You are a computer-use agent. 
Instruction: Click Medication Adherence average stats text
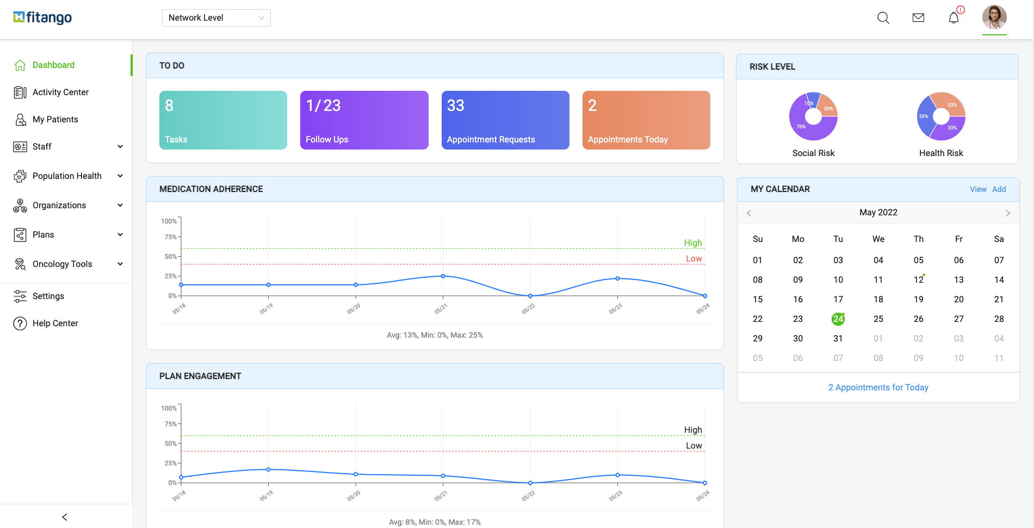pyautogui.click(x=435, y=336)
